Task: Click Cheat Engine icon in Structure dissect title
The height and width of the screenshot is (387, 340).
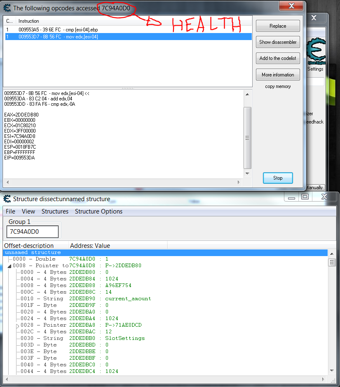Action: 7,199
